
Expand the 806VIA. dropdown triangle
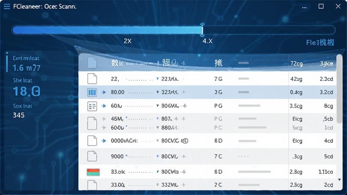pyautogui.click(x=158, y=106)
